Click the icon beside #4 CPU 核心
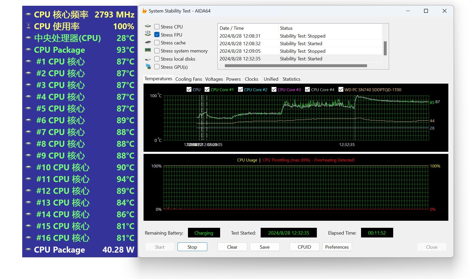Image resolution: width=469 pixels, height=279 pixels. [x=28, y=97]
